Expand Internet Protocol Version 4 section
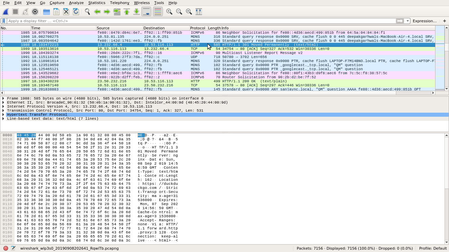 (3, 107)
